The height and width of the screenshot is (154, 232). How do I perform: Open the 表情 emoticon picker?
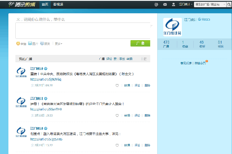(x=21, y=43)
